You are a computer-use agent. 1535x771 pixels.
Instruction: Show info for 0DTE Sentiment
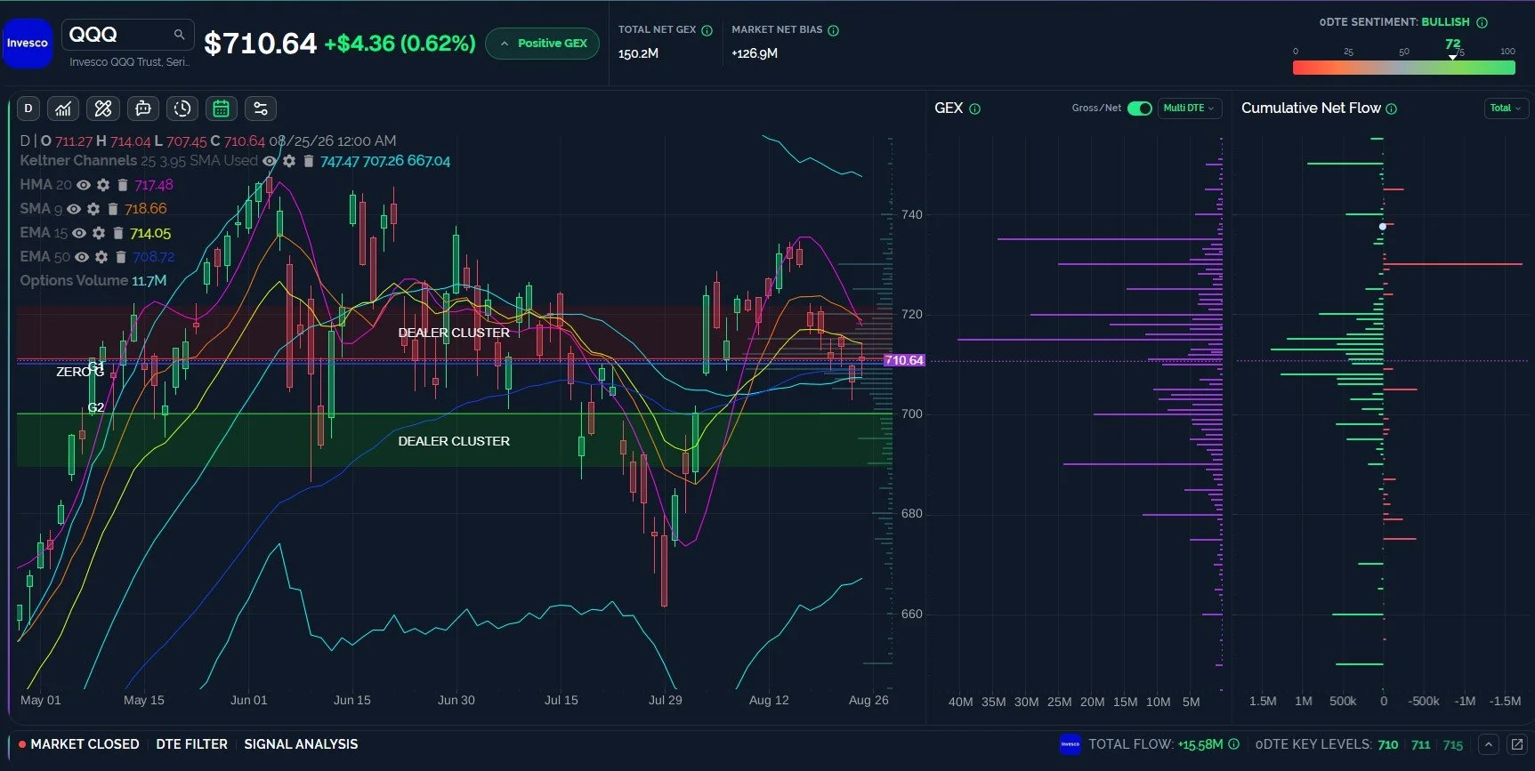click(x=1482, y=22)
